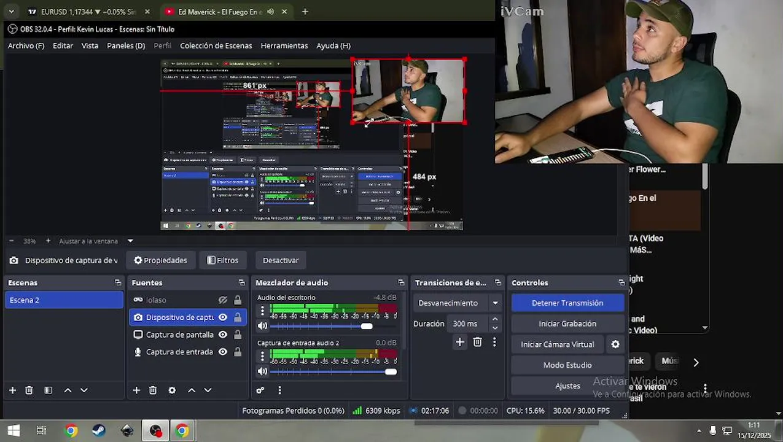This screenshot has width=783, height=442.
Task: Hide the Captura de pantalla source
Action: (223, 335)
